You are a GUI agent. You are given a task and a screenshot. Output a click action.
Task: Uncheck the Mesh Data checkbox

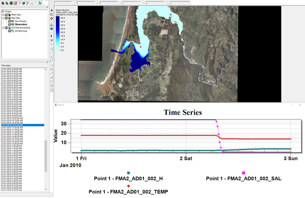tap(7, 15)
